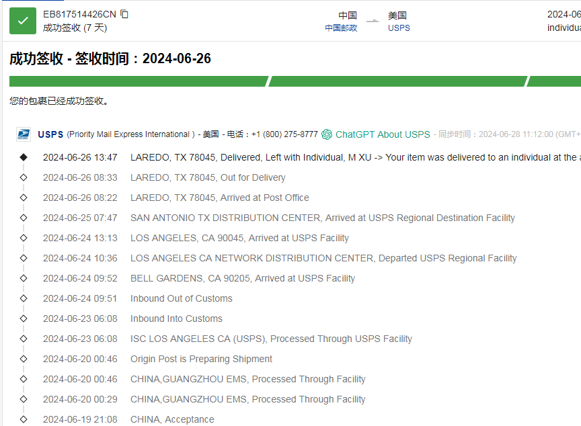Screen dimensions: 581x426
Task: Select the tracking number EB817514426CN text
Action: pyautogui.click(x=79, y=14)
